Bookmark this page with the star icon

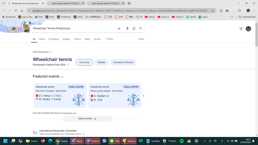click(213, 11)
